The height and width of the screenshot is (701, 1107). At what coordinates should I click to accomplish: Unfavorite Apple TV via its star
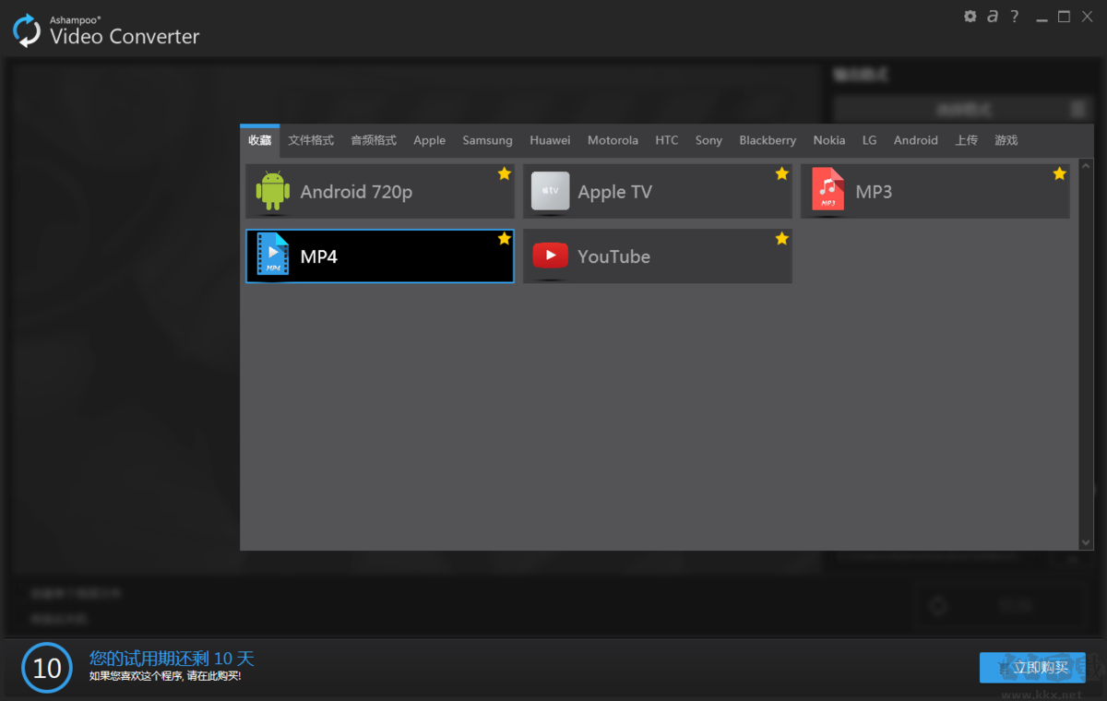coord(781,173)
